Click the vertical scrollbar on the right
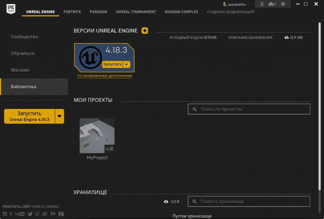Screen dimensions: 324x219 tap(320, 106)
